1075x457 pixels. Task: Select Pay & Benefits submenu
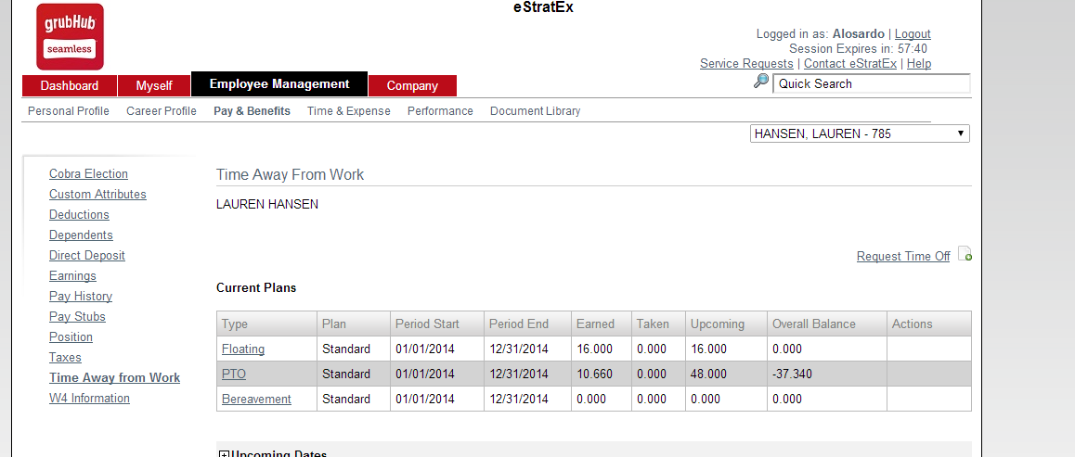tap(252, 111)
